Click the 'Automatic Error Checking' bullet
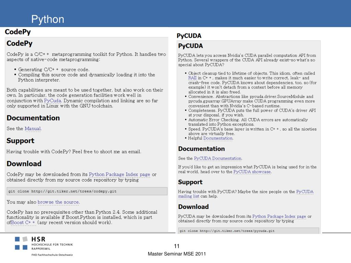 click(x=248, y=122)
